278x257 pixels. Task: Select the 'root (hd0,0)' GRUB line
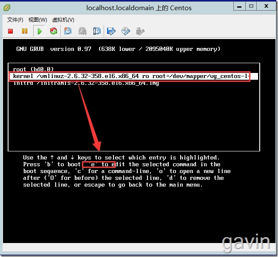coord(33,69)
